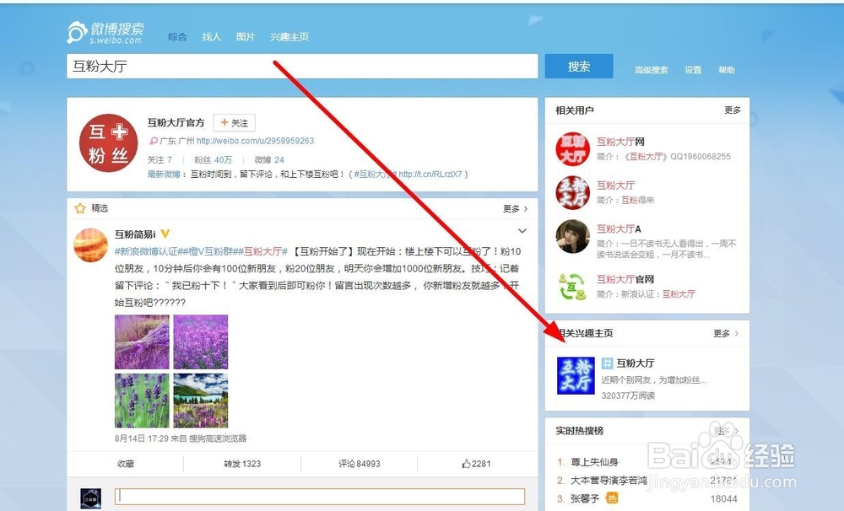Click the Weibo search logo
Image resolution: width=844 pixels, height=511 pixels.
[x=105, y=33]
